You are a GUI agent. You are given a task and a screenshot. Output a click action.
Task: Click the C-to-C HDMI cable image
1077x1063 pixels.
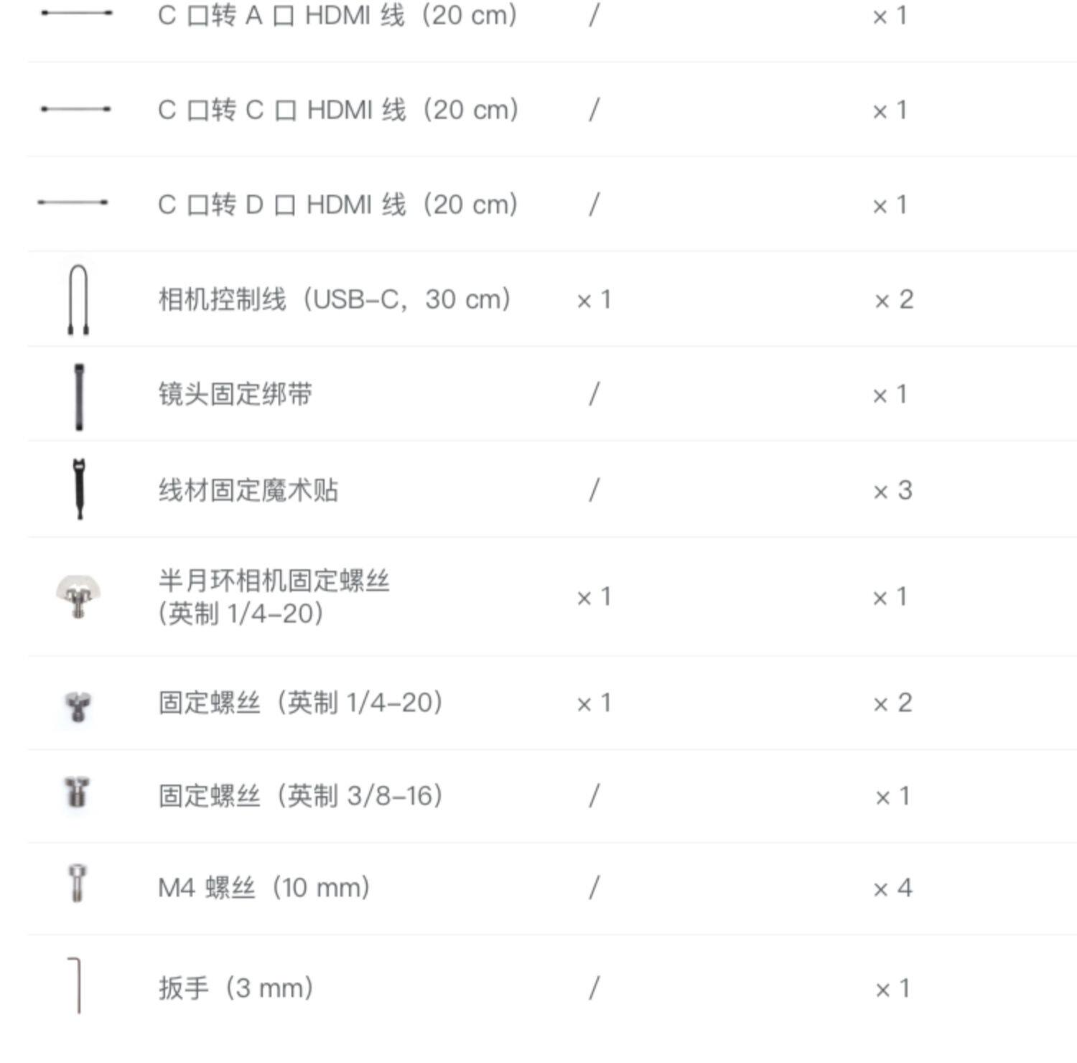(76, 109)
